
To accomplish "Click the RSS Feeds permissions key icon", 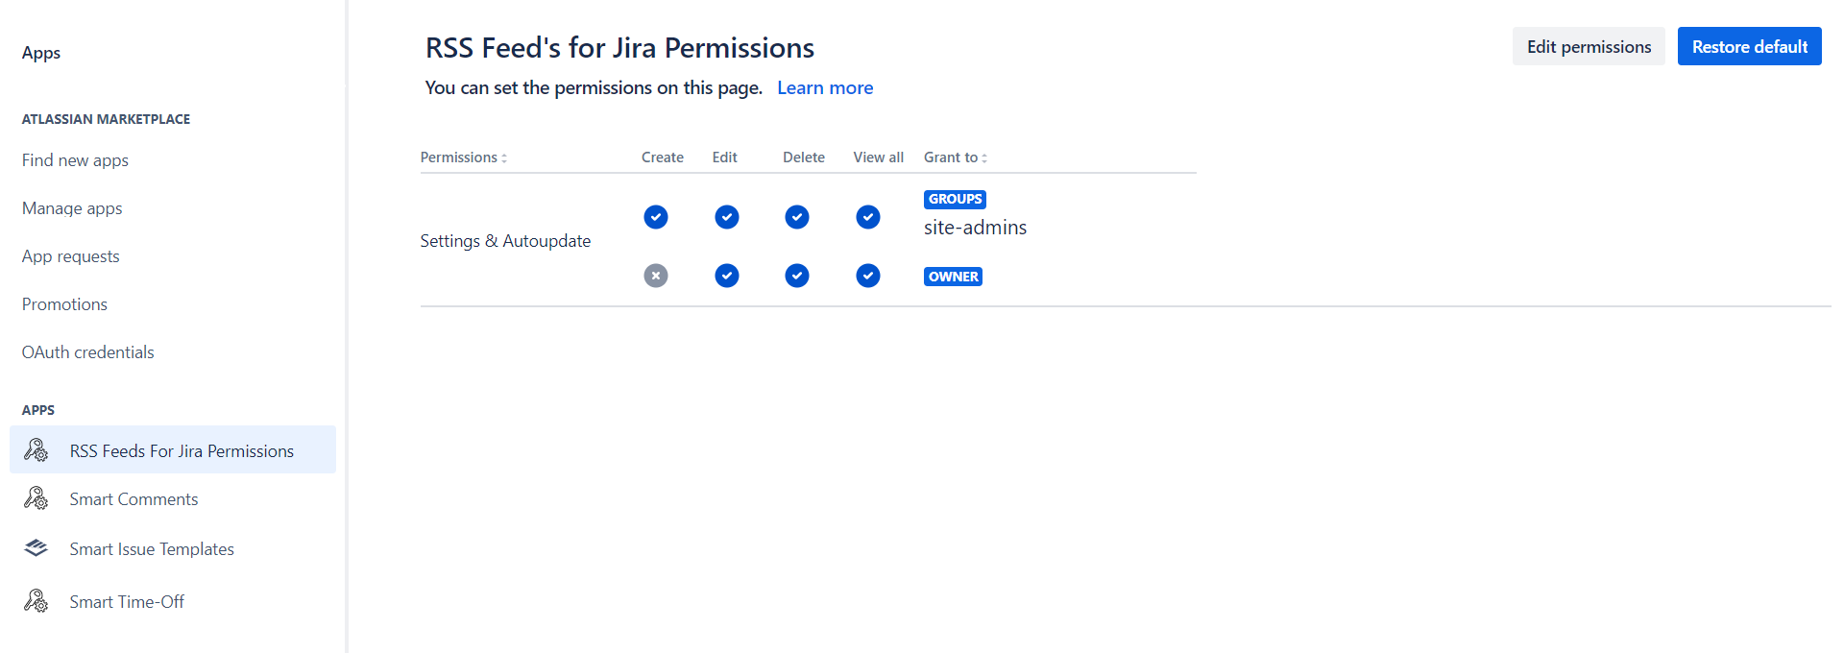I will point(36,450).
